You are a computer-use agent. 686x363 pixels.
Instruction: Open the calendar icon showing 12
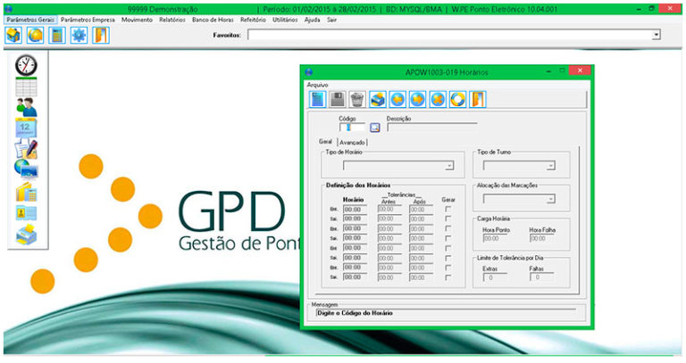click(27, 128)
